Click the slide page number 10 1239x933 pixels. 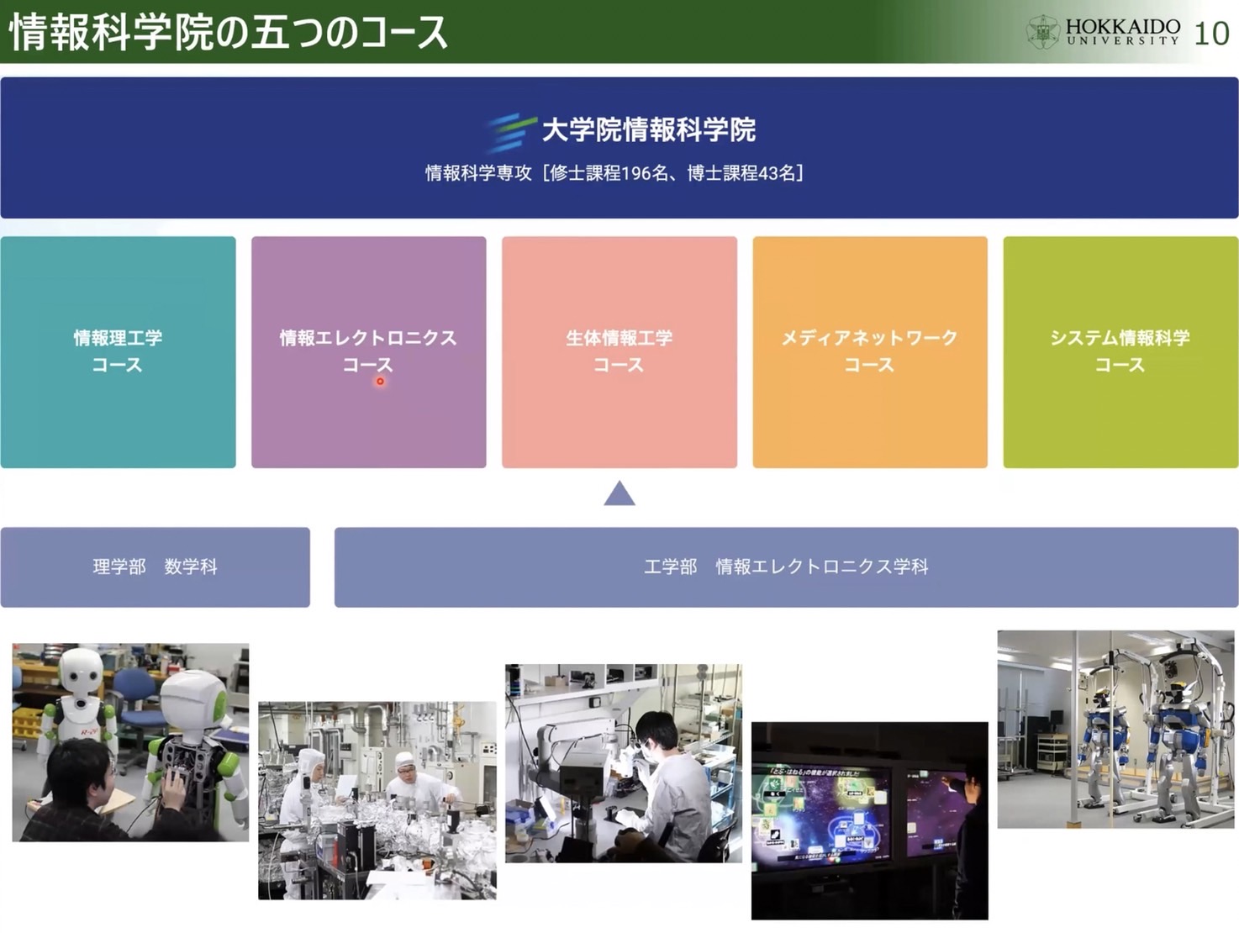click(x=1211, y=34)
